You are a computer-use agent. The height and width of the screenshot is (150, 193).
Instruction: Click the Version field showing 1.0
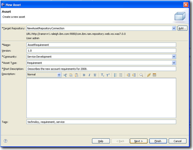[x=101, y=51]
